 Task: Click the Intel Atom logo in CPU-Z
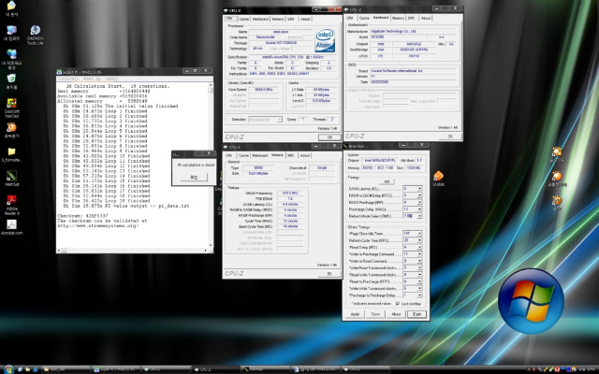(x=325, y=39)
